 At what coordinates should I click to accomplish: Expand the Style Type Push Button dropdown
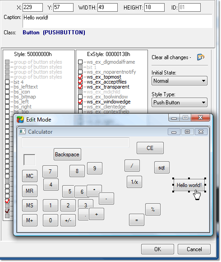pos(180,103)
